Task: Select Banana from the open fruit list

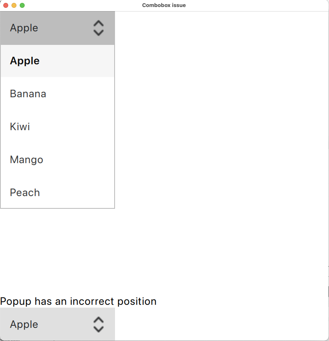Action: 58,94
